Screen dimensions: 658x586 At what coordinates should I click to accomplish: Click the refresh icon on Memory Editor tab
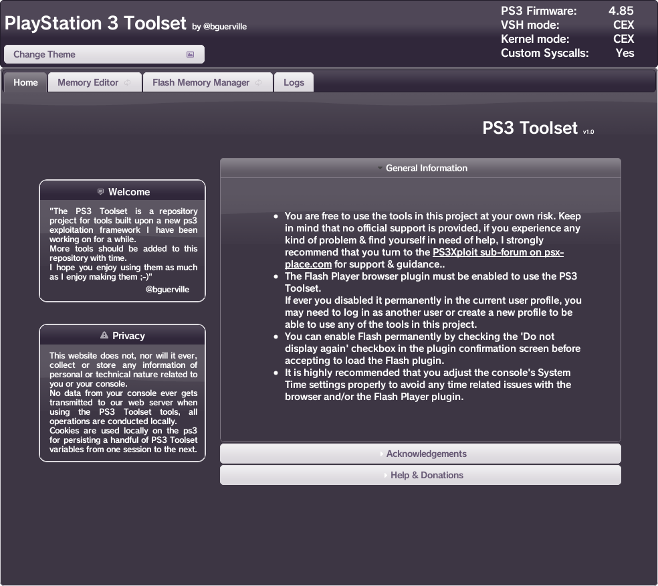pos(127,83)
